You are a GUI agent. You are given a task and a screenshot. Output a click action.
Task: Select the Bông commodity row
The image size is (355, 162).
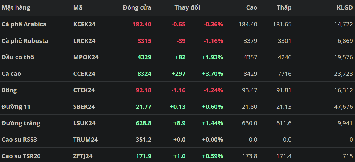click(x=9, y=90)
